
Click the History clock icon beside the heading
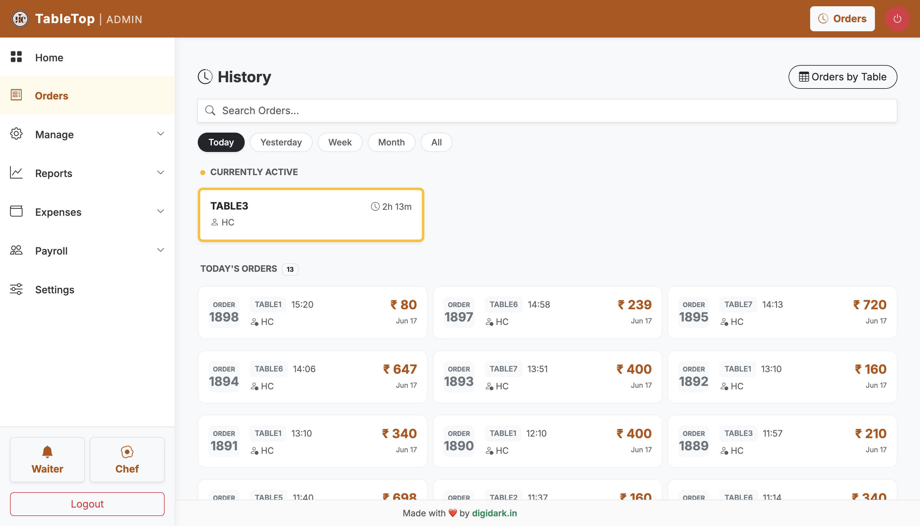(205, 77)
